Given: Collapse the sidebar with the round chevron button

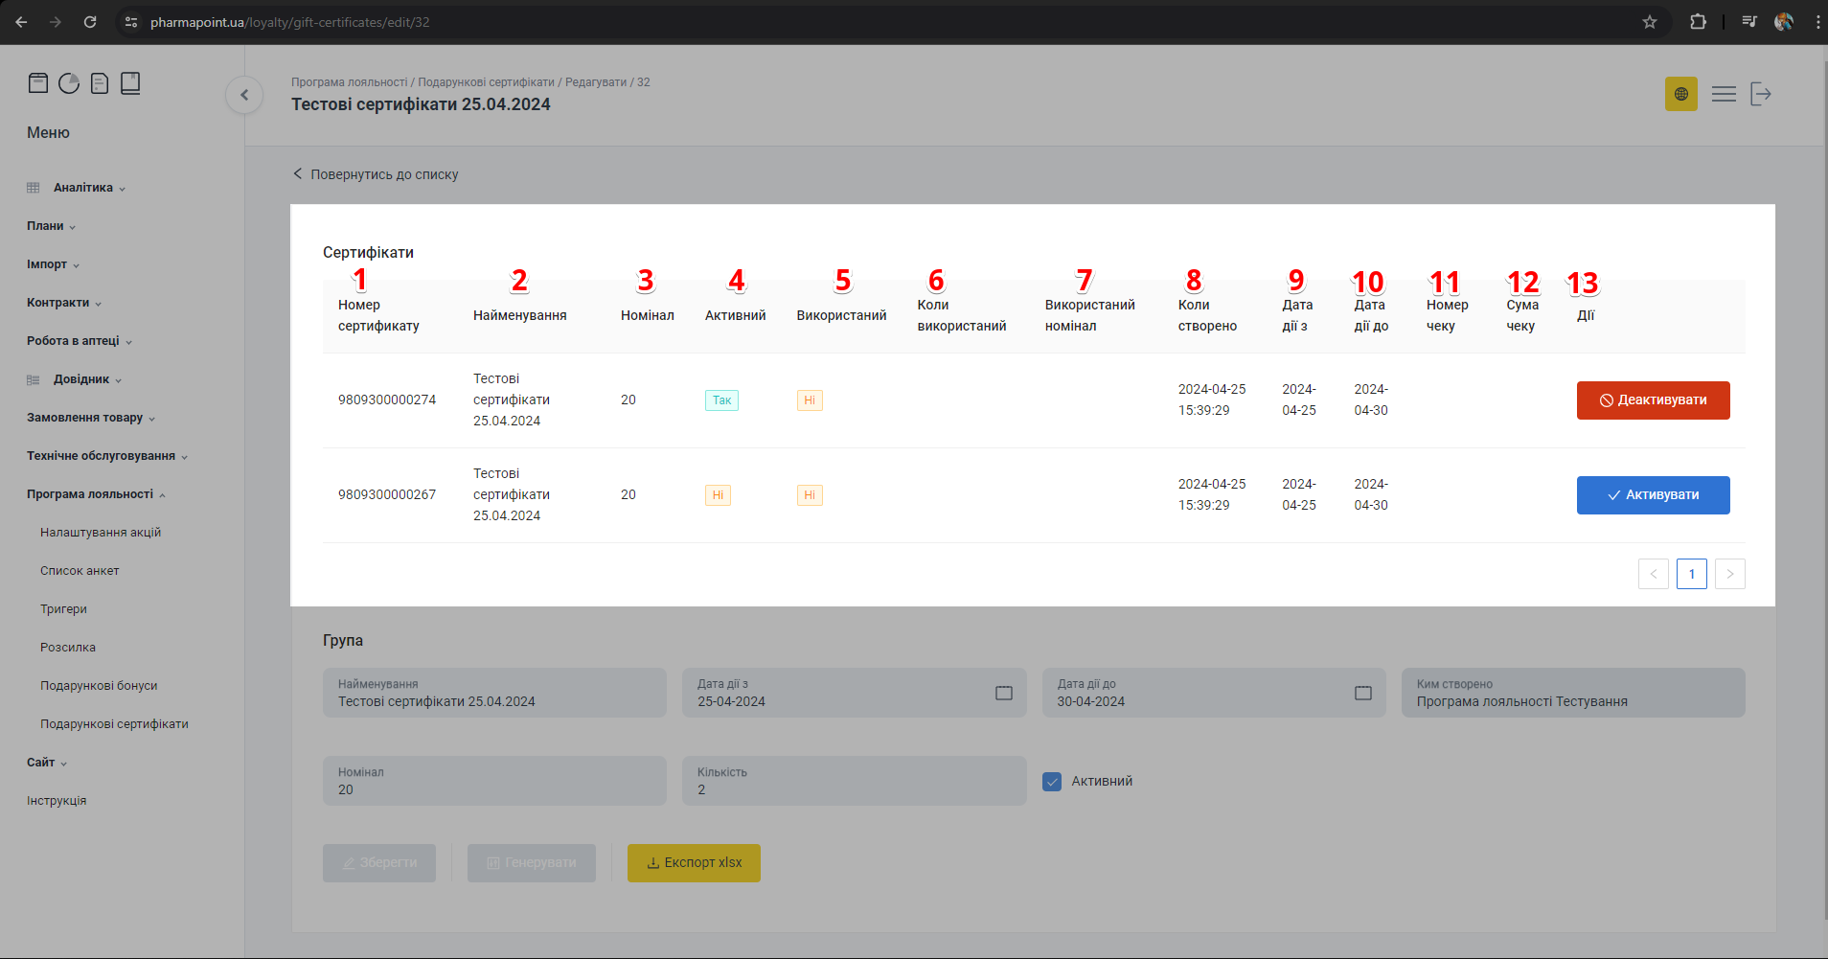Looking at the screenshot, I should coord(244,95).
